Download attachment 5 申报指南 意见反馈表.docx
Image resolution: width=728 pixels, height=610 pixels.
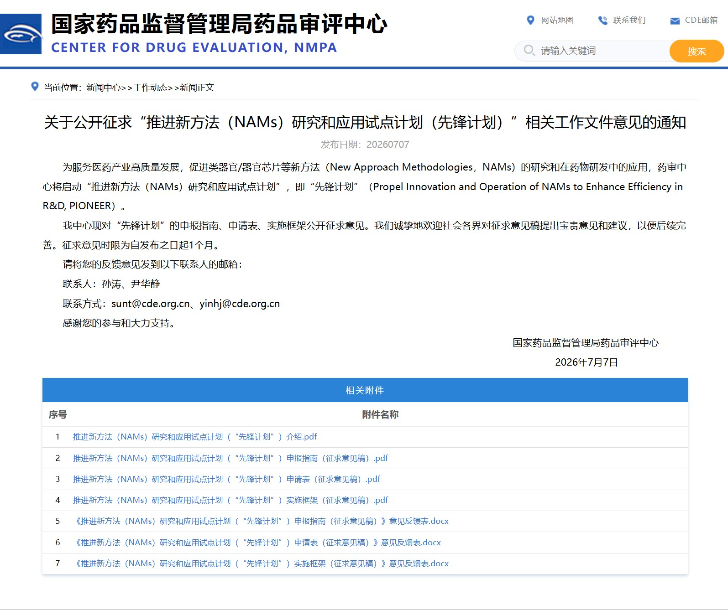[261, 521]
